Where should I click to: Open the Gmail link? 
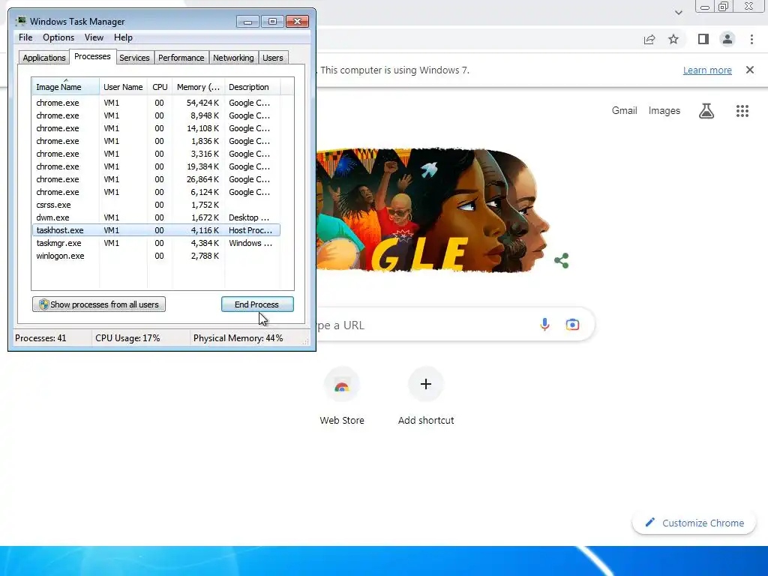[x=624, y=111]
